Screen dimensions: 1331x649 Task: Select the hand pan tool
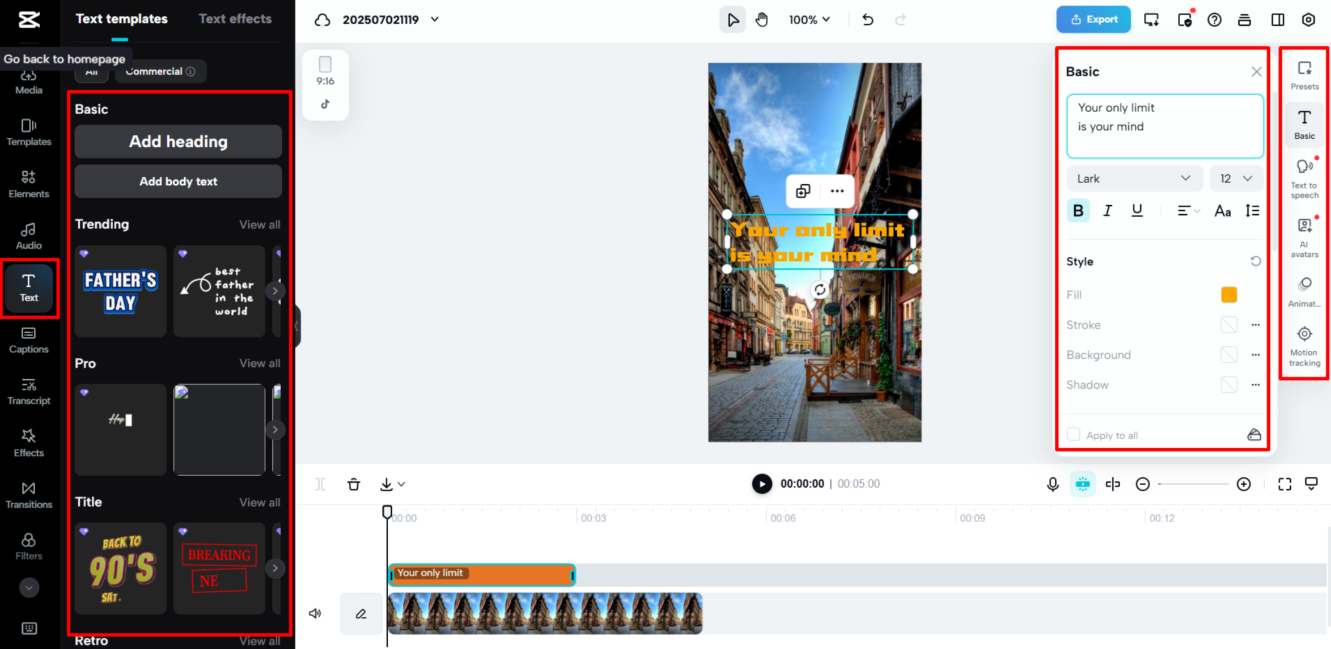coord(761,20)
